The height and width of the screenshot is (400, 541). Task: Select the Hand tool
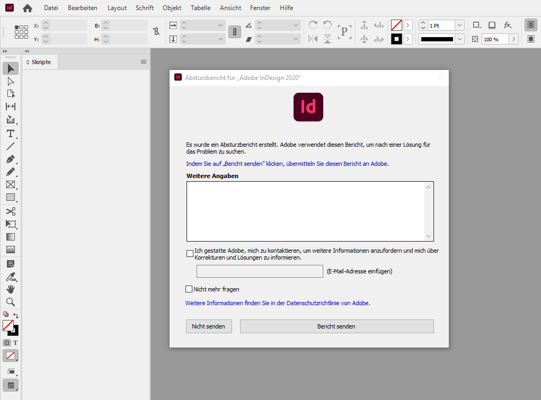point(10,289)
